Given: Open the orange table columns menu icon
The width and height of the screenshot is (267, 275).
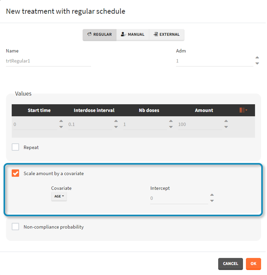Looking at the screenshot, I should click(243, 110).
